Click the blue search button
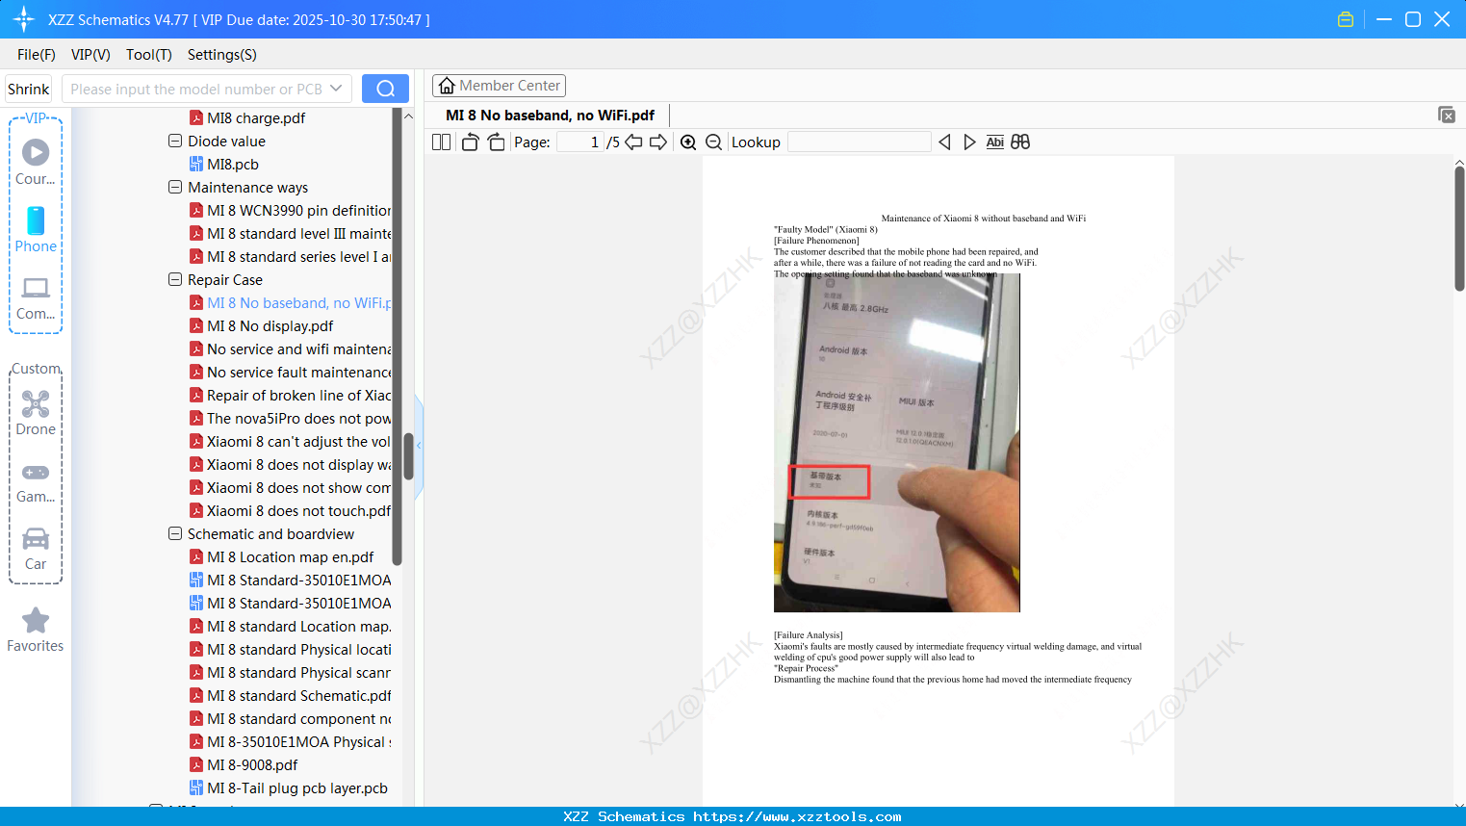The width and height of the screenshot is (1466, 826). tap(385, 89)
